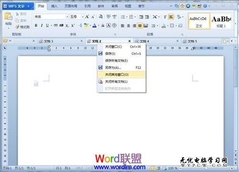Select the Format Painter brush
Image resolution: width=239 pixels, height=172 pixels.
click(x=17, y=27)
